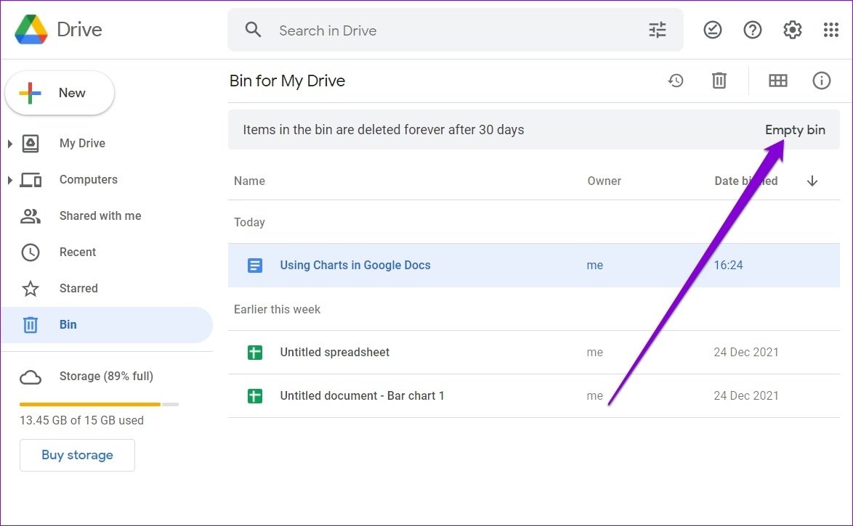Viewport: 853px width, 526px height.
Task: Select Untitled document - Bar chart 1
Action: click(x=533, y=395)
